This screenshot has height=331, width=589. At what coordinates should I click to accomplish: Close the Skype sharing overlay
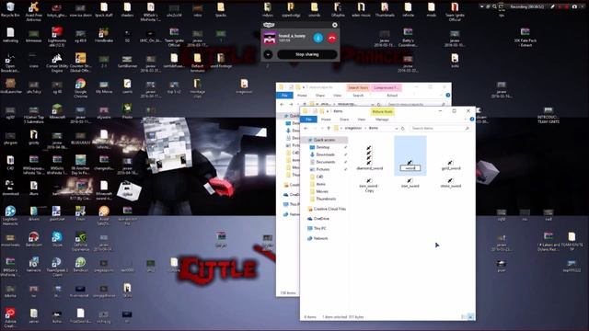[x=335, y=25]
